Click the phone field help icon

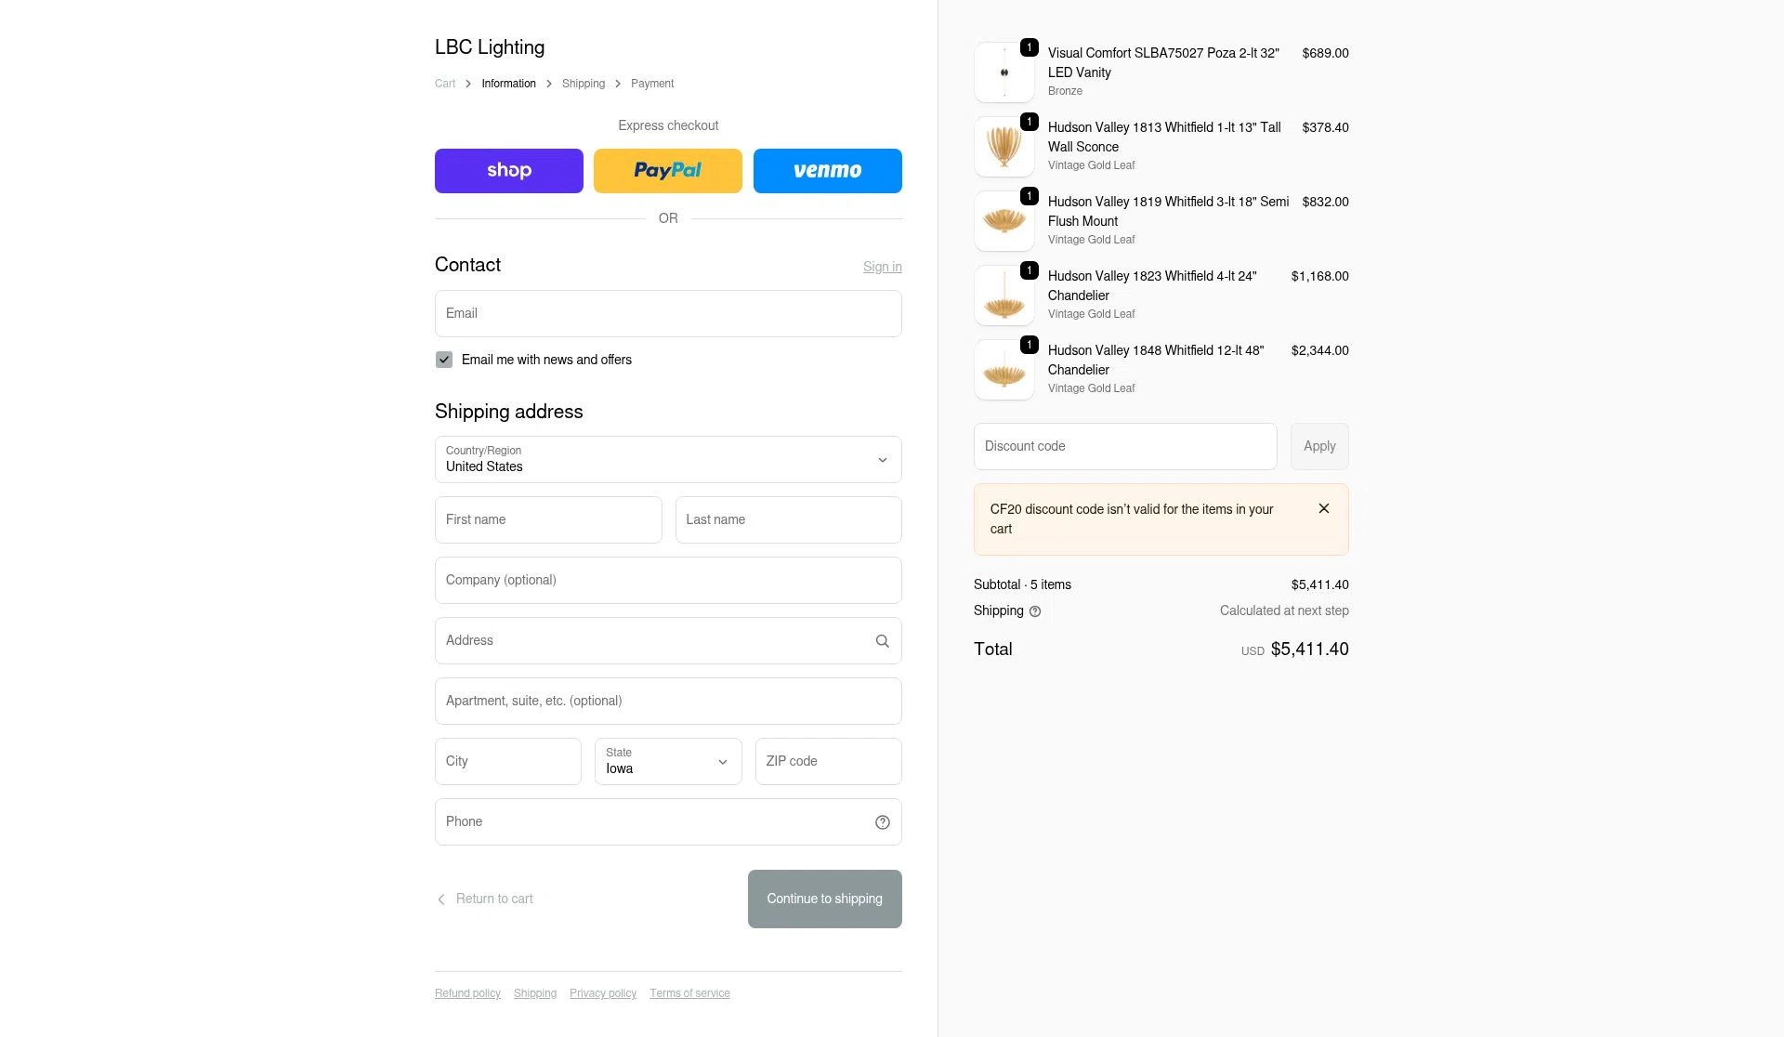(882, 822)
